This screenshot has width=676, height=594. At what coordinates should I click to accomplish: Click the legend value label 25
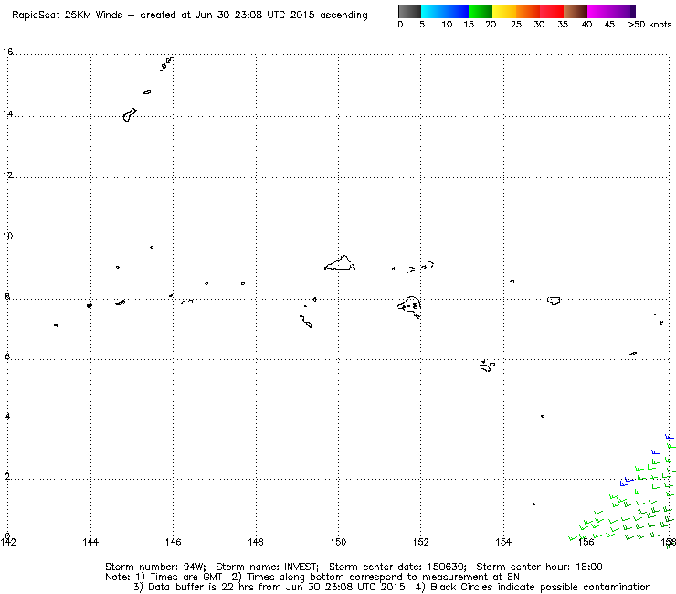click(x=516, y=25)
